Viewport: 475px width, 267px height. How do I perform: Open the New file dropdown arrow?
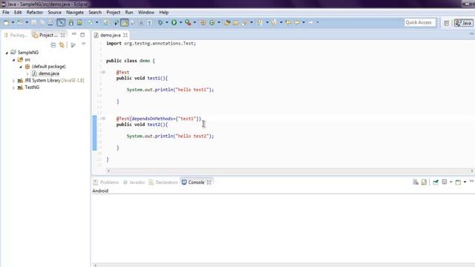pos(13,22)
